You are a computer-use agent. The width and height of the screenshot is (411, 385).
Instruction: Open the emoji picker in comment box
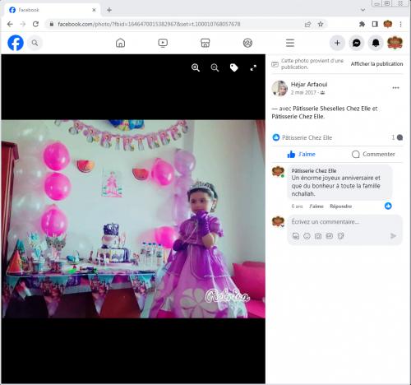pyautogui.click(x=307, y=236)
